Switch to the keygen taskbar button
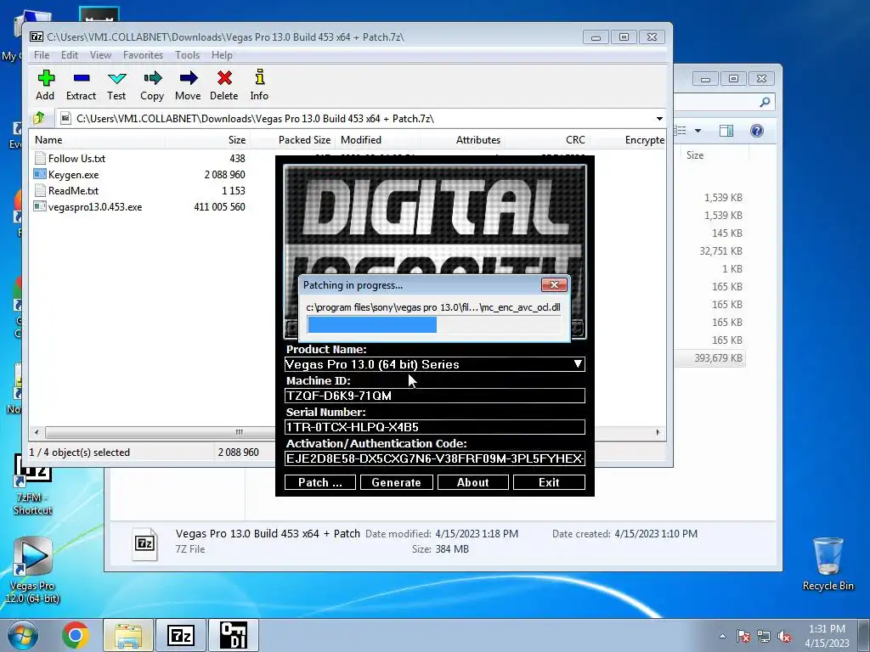Image resolution: width=870 pixels, height=652 pixels. point(233,635)
